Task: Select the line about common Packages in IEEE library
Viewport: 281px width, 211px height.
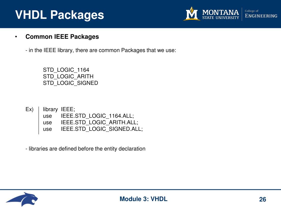Action: pos(101,50)
